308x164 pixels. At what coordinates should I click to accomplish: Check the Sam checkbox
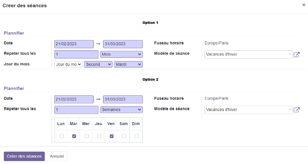click(x=124, y=136)
